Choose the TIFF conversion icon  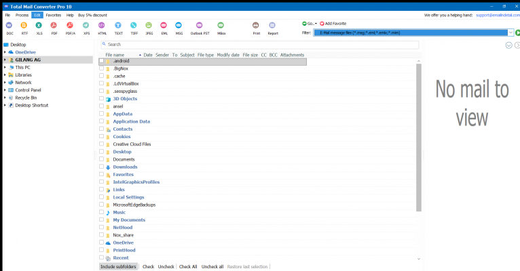point(134,26)
